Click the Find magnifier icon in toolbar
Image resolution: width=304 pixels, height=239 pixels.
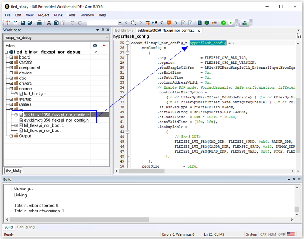(134, 23)
